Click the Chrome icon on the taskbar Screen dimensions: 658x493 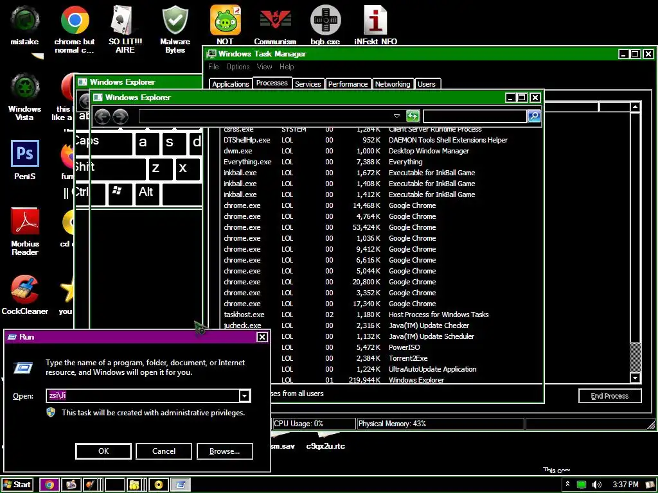click(x=49, y=485)
